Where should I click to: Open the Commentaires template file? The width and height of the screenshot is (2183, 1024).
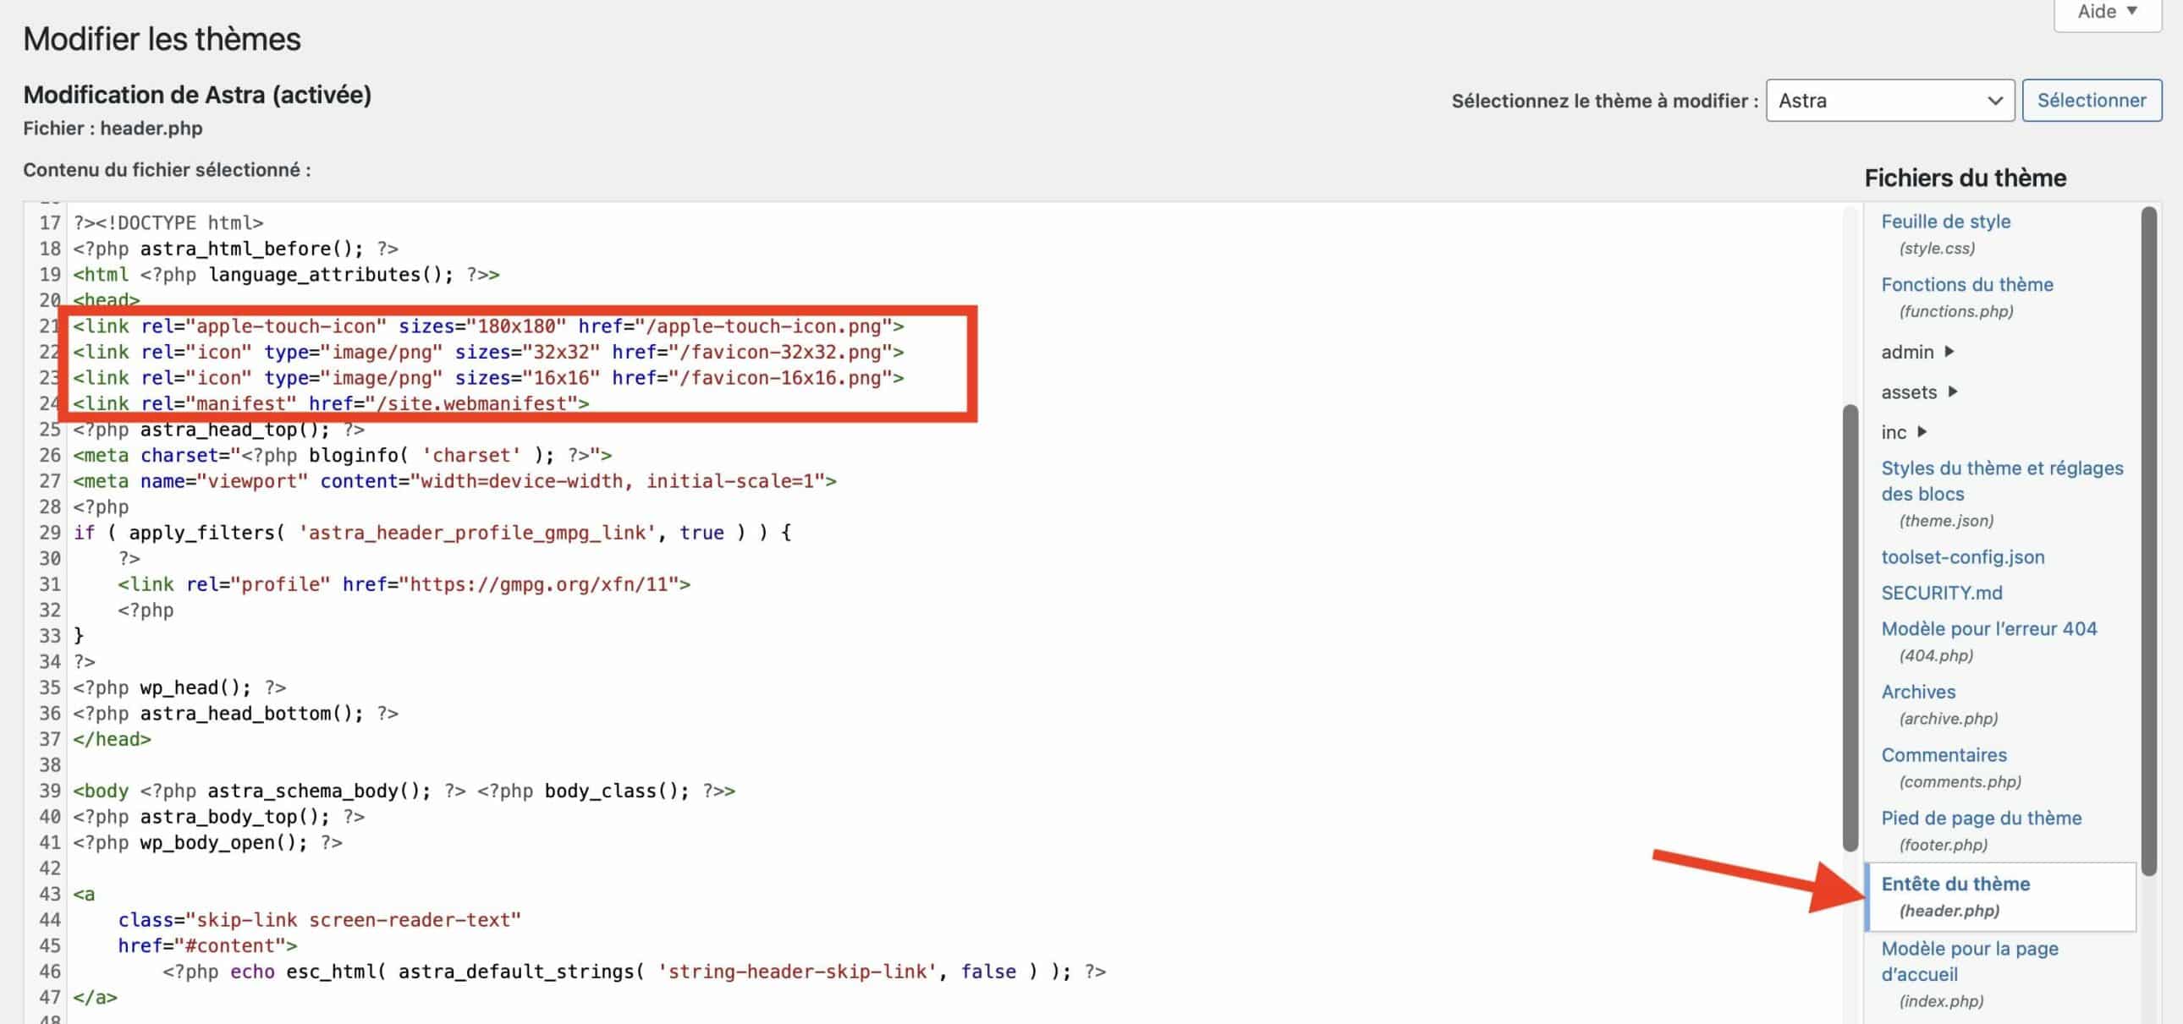pos(1944,754)
